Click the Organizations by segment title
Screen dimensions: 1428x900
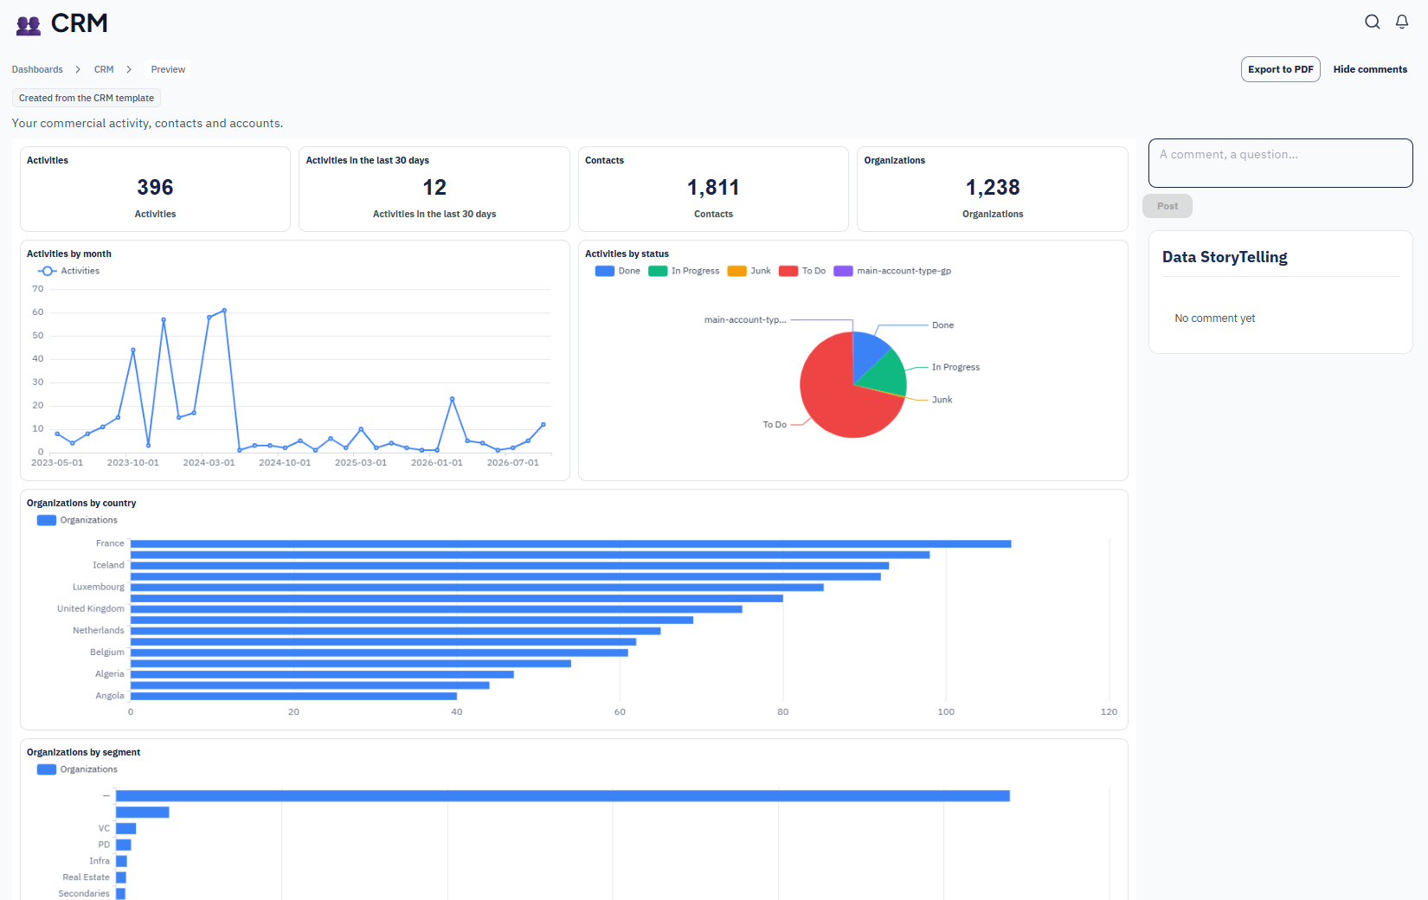coord(83,752)
